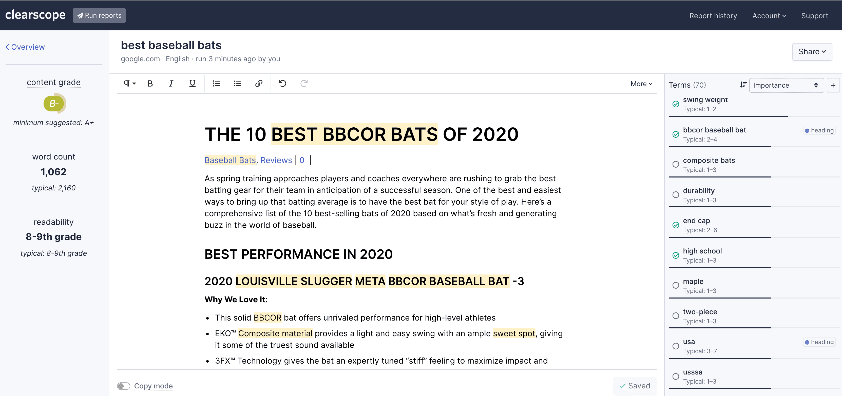Click the usa term circle
Viewport: 842px width, 396px height.
point(676,346)
